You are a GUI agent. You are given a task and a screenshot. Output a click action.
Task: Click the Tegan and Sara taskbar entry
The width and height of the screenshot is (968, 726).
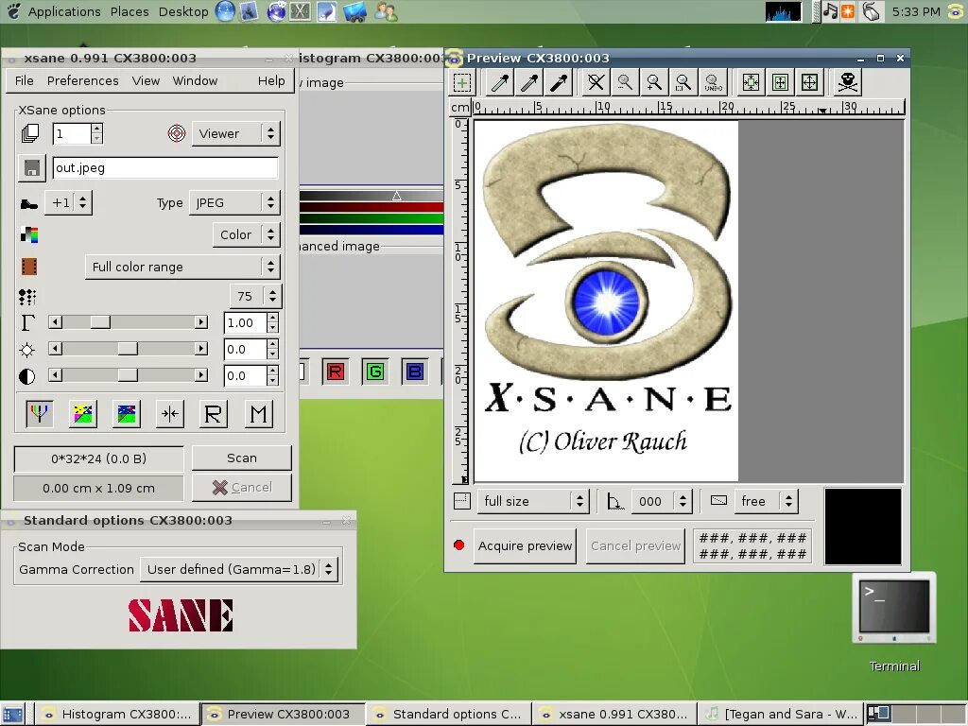[781, 715]
